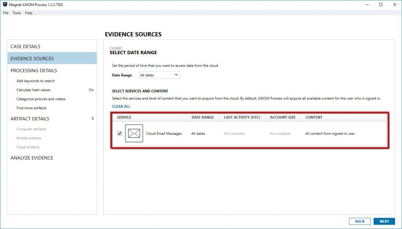Select Find more artifacts
Viewport: 402px width, 229px height.
31,108
